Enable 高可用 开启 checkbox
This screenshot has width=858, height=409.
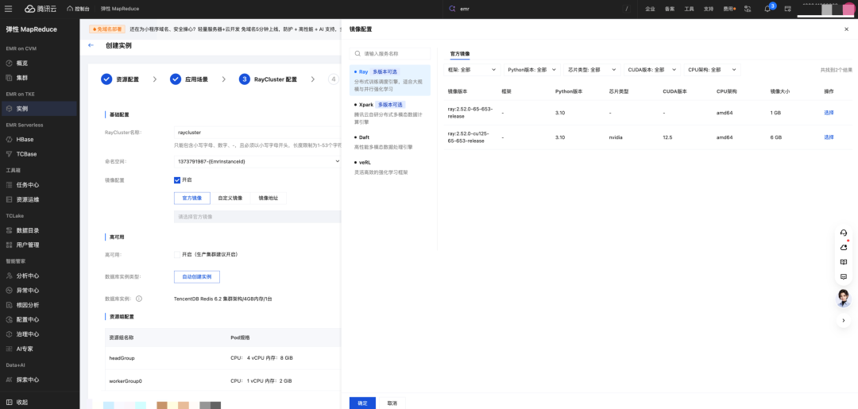click(x=176, y=254)
